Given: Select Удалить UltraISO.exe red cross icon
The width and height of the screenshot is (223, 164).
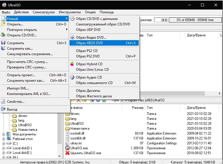Looking at the screenshot, I should pos(67,153).
